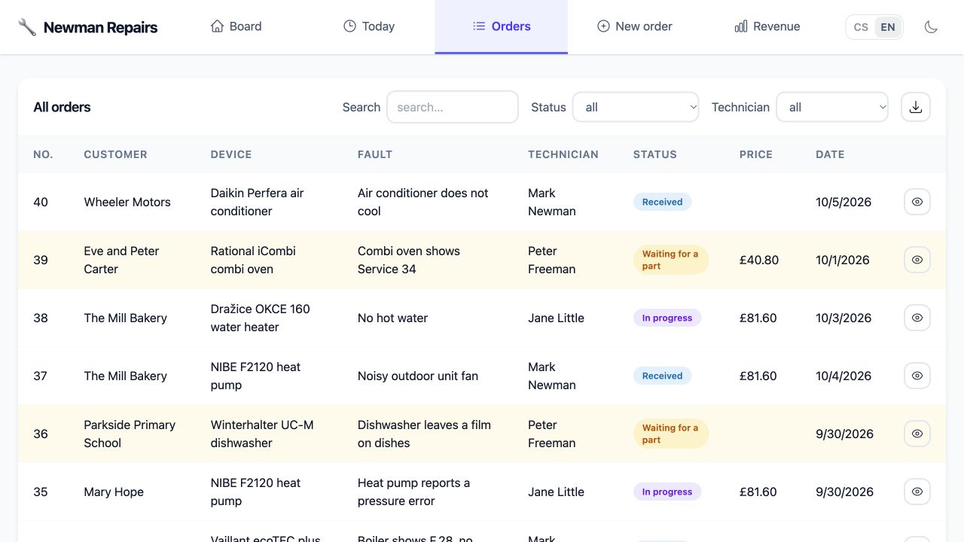Download orders via export icon
This screenshot has height=542, width=964.
tap(916, 107)
